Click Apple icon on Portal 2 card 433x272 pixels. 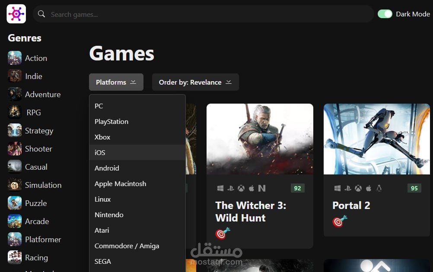[x=368, y=188]
